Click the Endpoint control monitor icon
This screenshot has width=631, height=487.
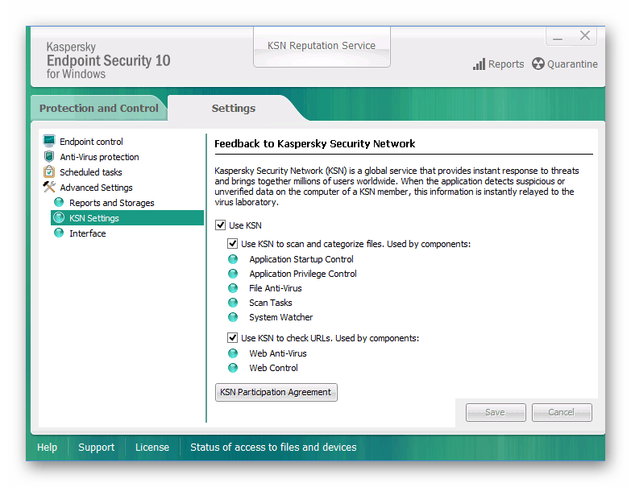point(49,141)
